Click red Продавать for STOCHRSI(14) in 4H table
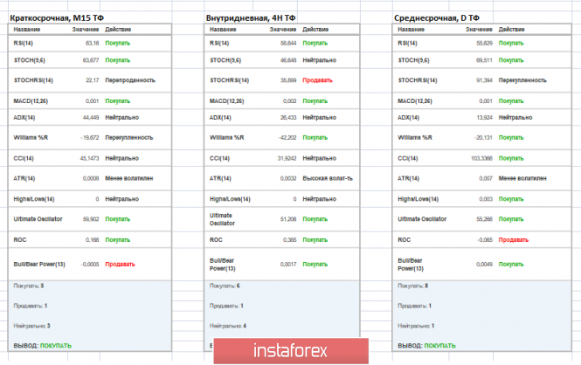 click(x=317, y=80)
